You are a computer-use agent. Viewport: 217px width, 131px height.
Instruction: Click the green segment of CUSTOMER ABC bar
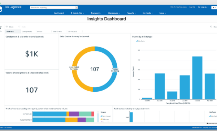click(x=85, y=114)
